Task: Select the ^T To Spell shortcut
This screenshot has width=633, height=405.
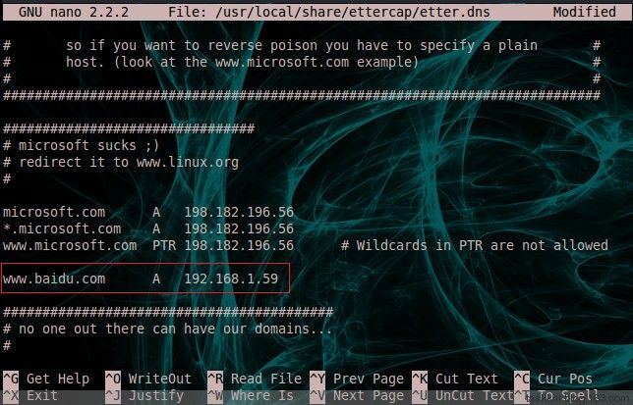Action: [x=557, y=396]
